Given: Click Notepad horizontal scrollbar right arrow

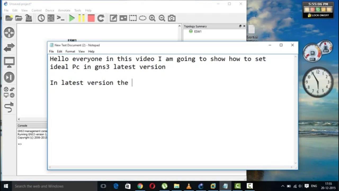Looking at the screenshot, I should (x=292, y=167).
